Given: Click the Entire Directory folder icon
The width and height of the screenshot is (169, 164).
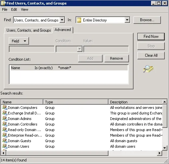Looking at the screenshot, I should tap(79, 20).
